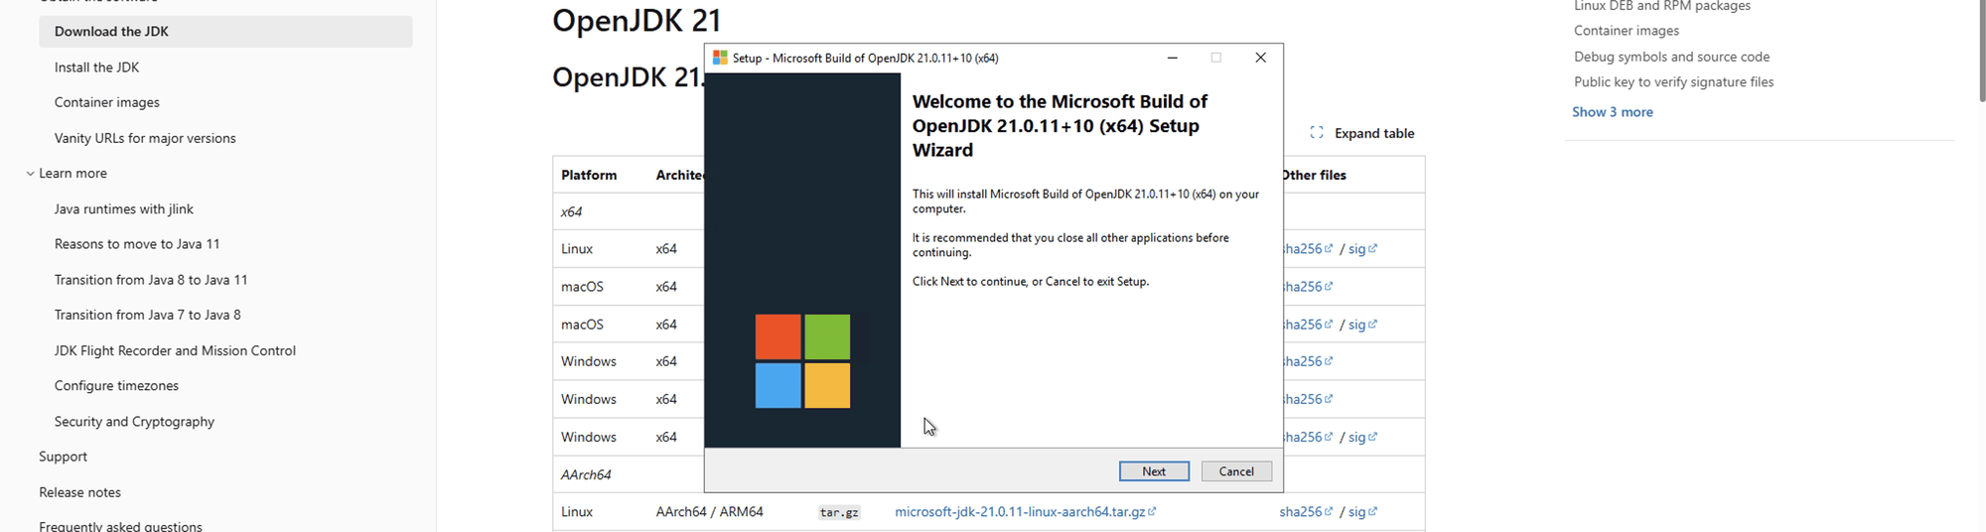The image size is (1986, 532).
Task: Go to Container images in right outline
Action: click(1626, 31)
